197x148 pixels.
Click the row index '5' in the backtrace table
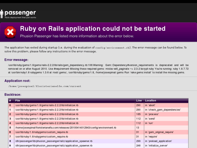pyautogui.click(x=10, y=128)
